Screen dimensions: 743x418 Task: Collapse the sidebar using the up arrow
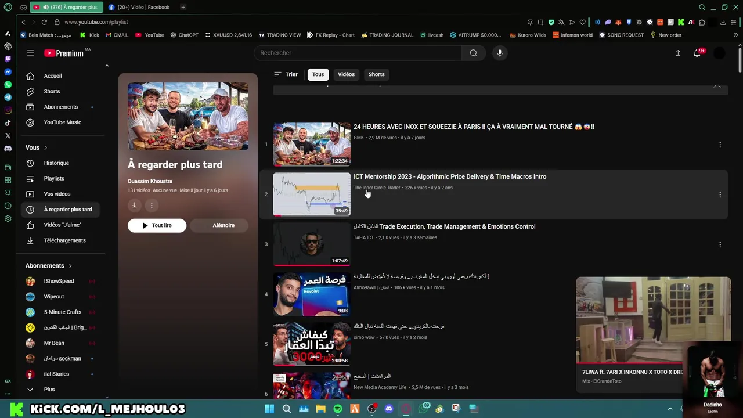pyautogui.click(x=107, y=66)
